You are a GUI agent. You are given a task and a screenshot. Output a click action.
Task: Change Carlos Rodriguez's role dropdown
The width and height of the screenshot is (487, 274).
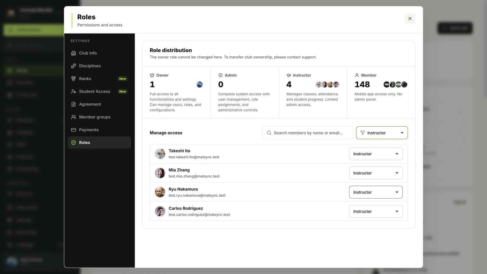(x=376, y=211)
